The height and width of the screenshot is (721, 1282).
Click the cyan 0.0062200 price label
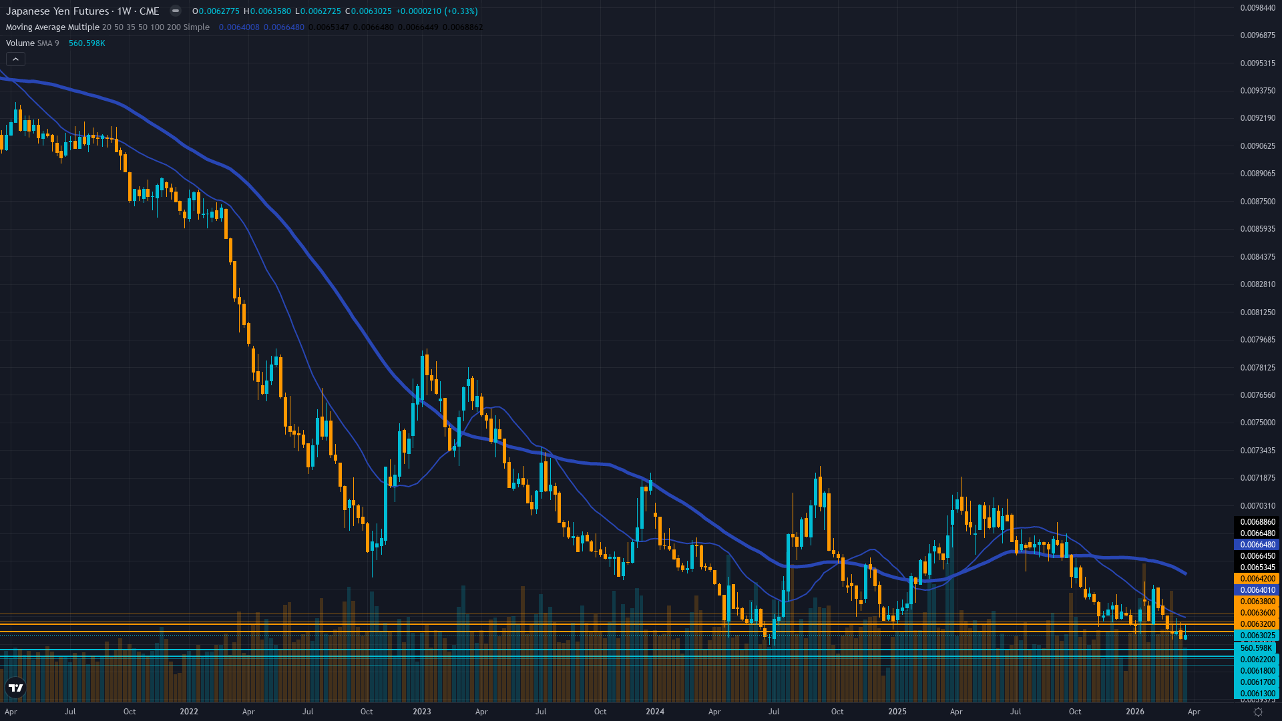pyautogui.click(x=1257, y=660)
